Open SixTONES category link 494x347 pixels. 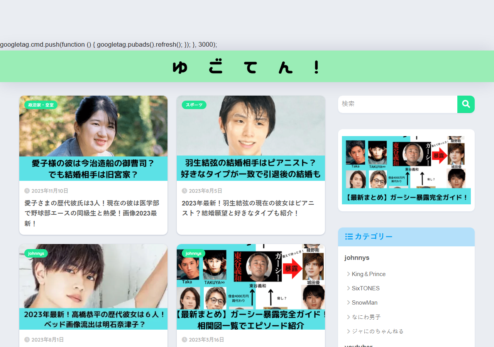[x=365, y=288]
